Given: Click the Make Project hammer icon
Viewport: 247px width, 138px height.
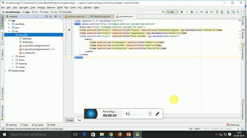Looking at the screenshot, I should coord(163,12).
